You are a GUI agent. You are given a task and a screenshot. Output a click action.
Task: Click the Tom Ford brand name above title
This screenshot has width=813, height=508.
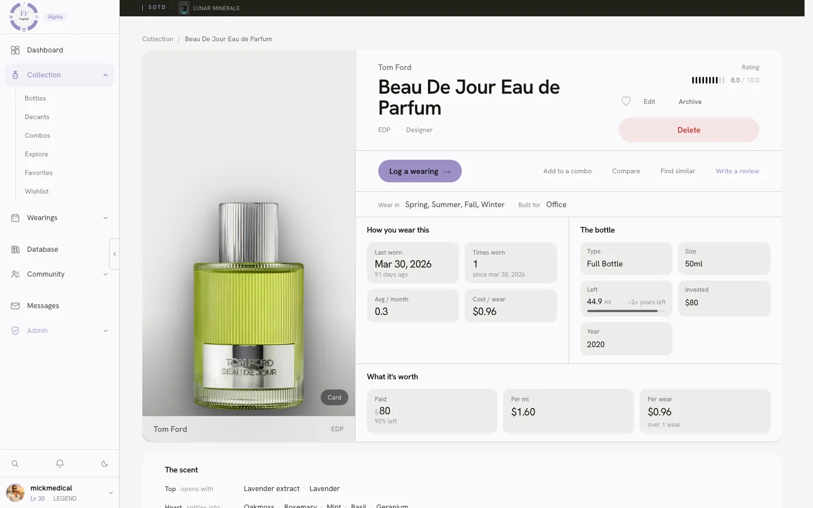pos(395,67)
